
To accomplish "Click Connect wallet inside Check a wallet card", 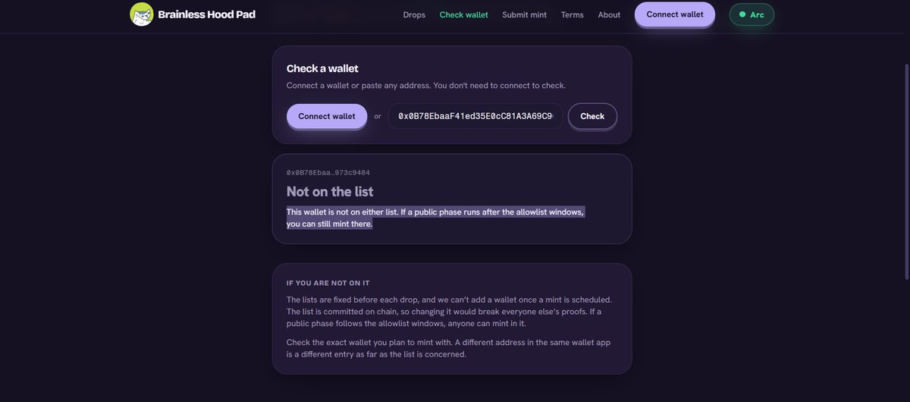I will click(327, 116).
